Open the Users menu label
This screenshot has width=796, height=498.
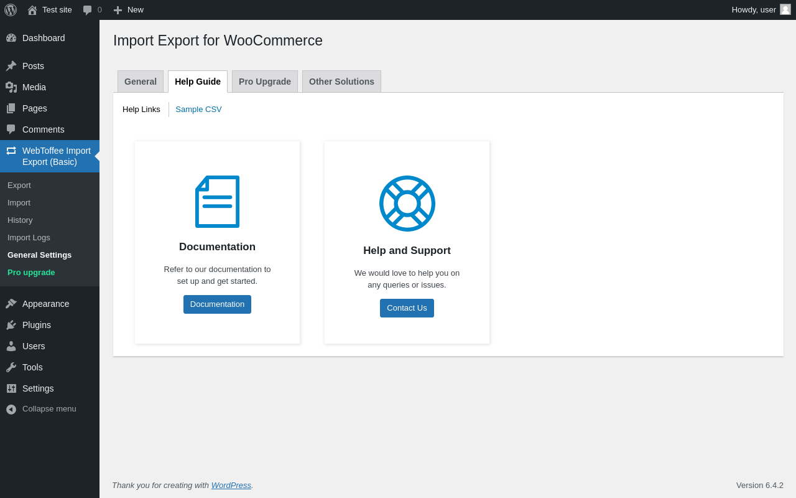pos(34,346)
